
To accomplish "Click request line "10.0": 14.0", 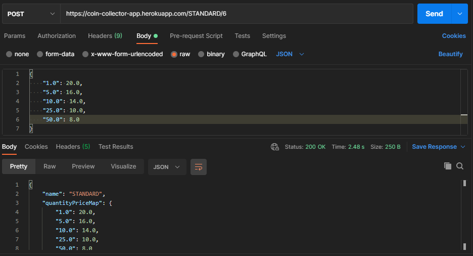I will pyautogui.click(x=64, y=101).
